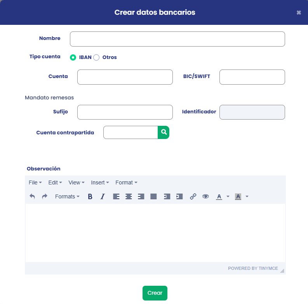This screenshot has width=308, height=304.
Task: Open the File menu
Action: click(x=35, y=182)
